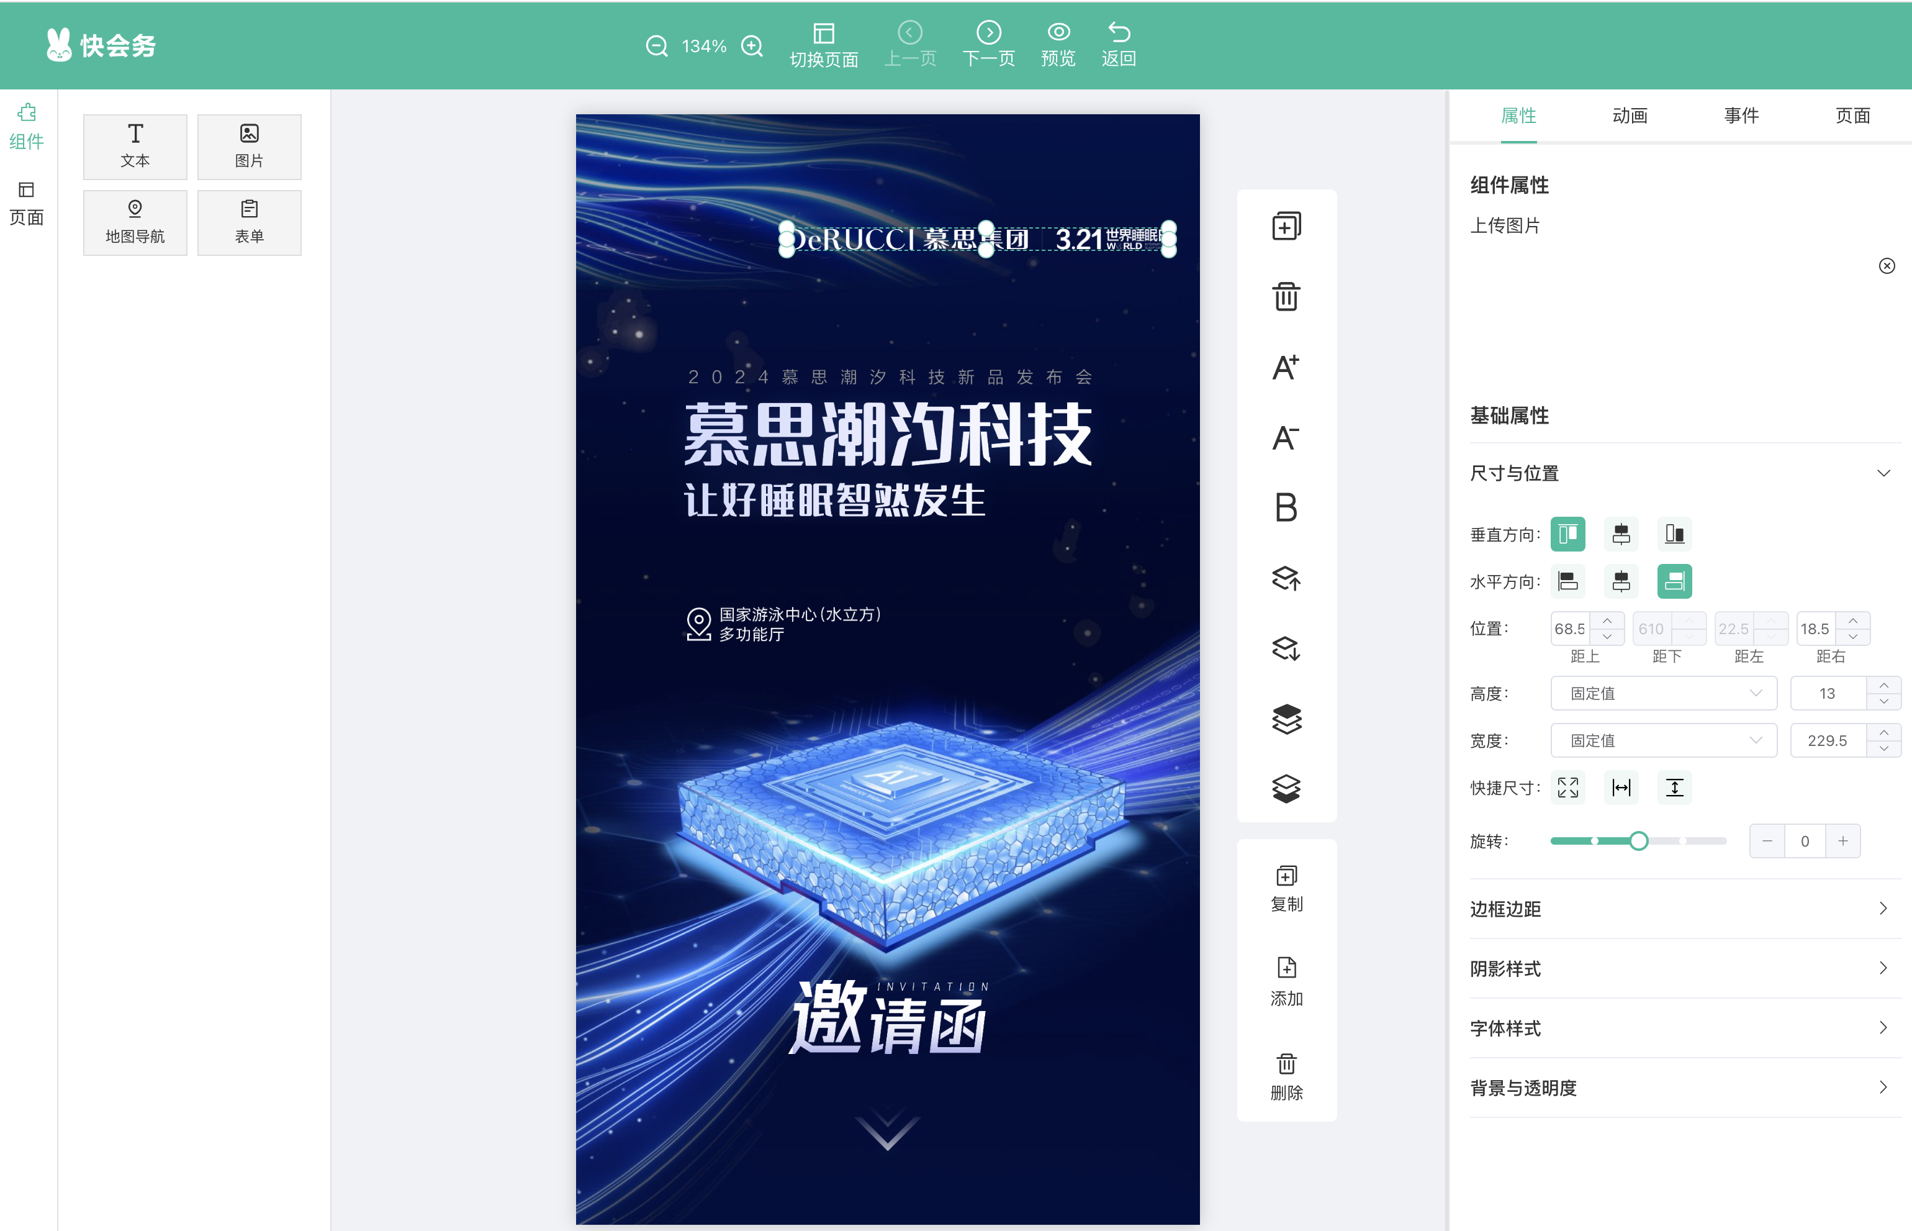Viewport: 1912px width, 1231px height.
Task: Open the 页面 sidebar tab
Action: [x=26, y=204]
